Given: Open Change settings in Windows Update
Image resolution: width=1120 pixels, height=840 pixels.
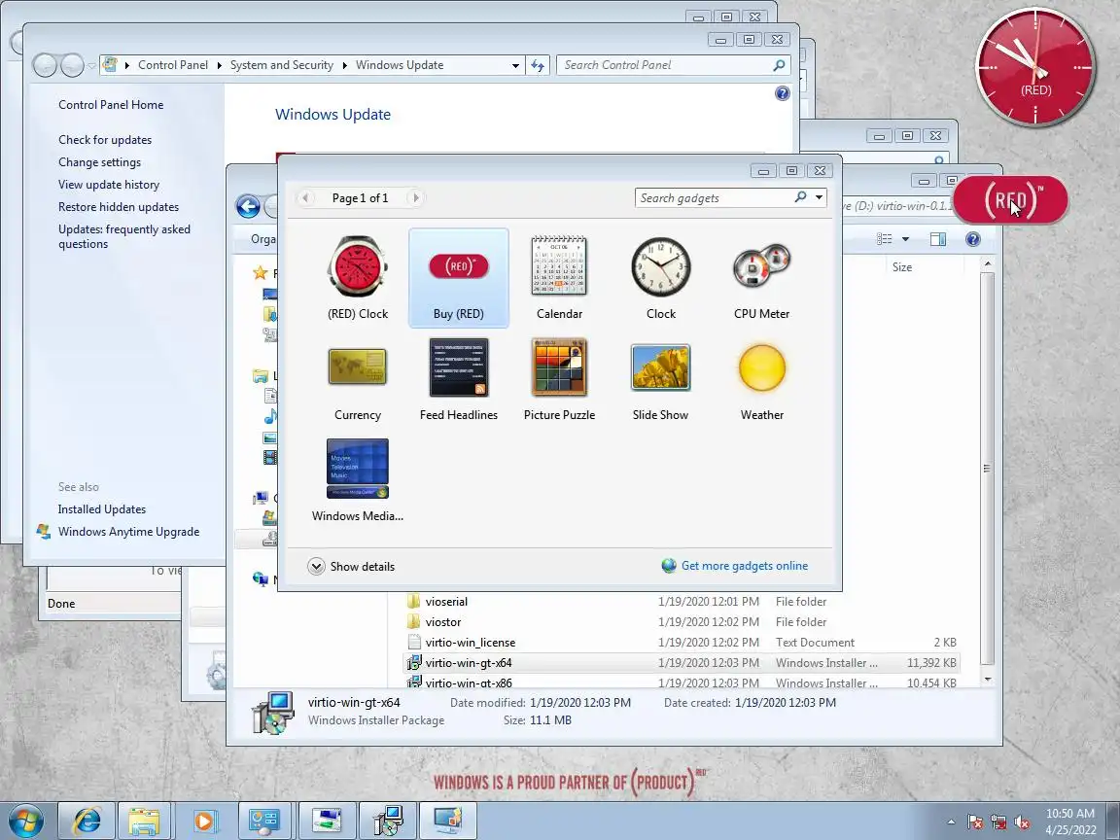Looking at the screenshot, I should [99, 162].
